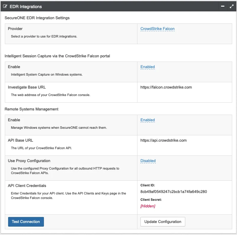
Task: Toggle Enabled for Intelligent Session Capture
Action: (x=147, y=67)
